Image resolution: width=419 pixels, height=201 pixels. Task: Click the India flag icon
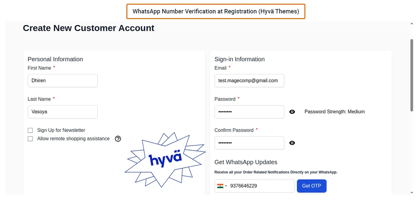click(x=220, y=186)
